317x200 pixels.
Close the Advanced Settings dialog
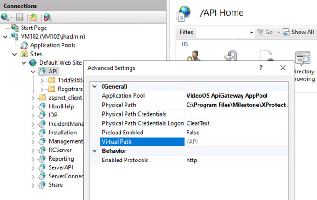283,68
